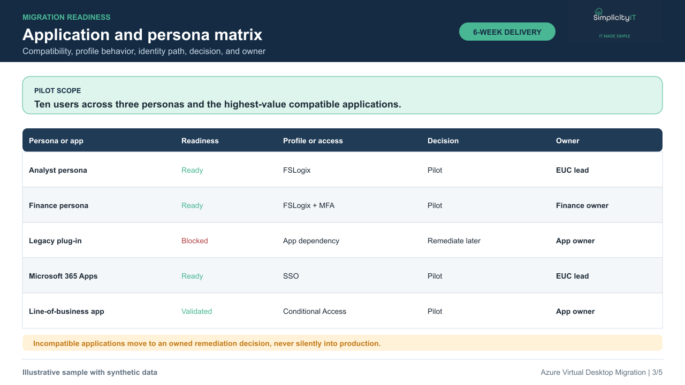Screen dimensions: 685x385
Task: Click the Readiness column header
Action: pos(200,141)
